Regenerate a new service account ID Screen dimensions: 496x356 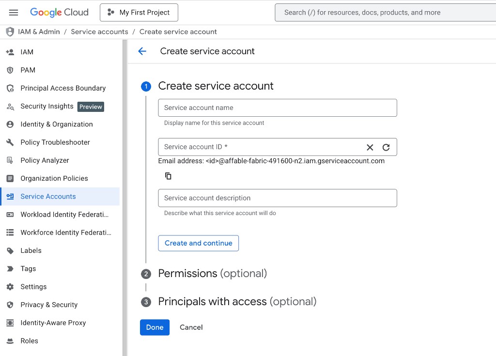pyautogui.click(x=386, y=147)
